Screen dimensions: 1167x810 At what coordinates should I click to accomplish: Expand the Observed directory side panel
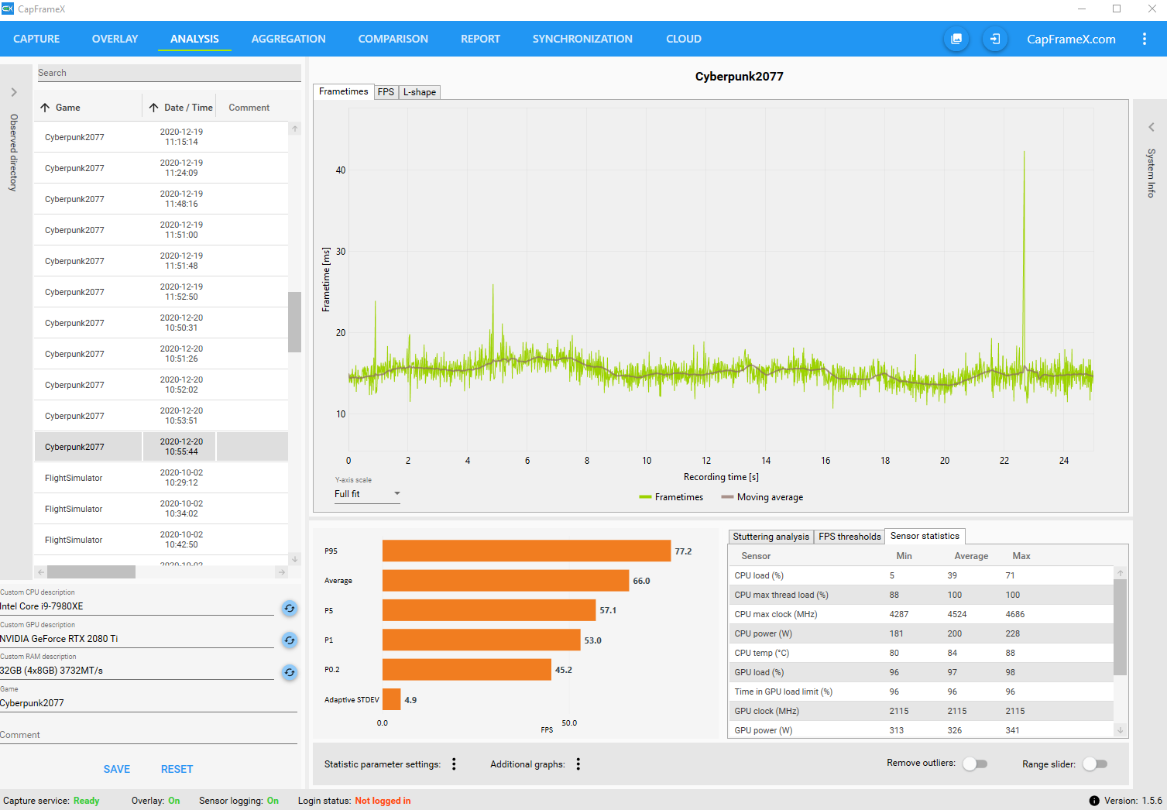(x=14, y=92)
